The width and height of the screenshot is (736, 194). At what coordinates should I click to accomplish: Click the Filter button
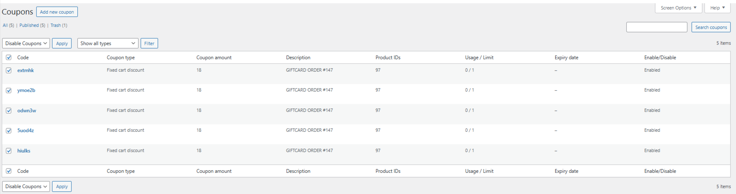pyautogui.click(x=149, y=44)
